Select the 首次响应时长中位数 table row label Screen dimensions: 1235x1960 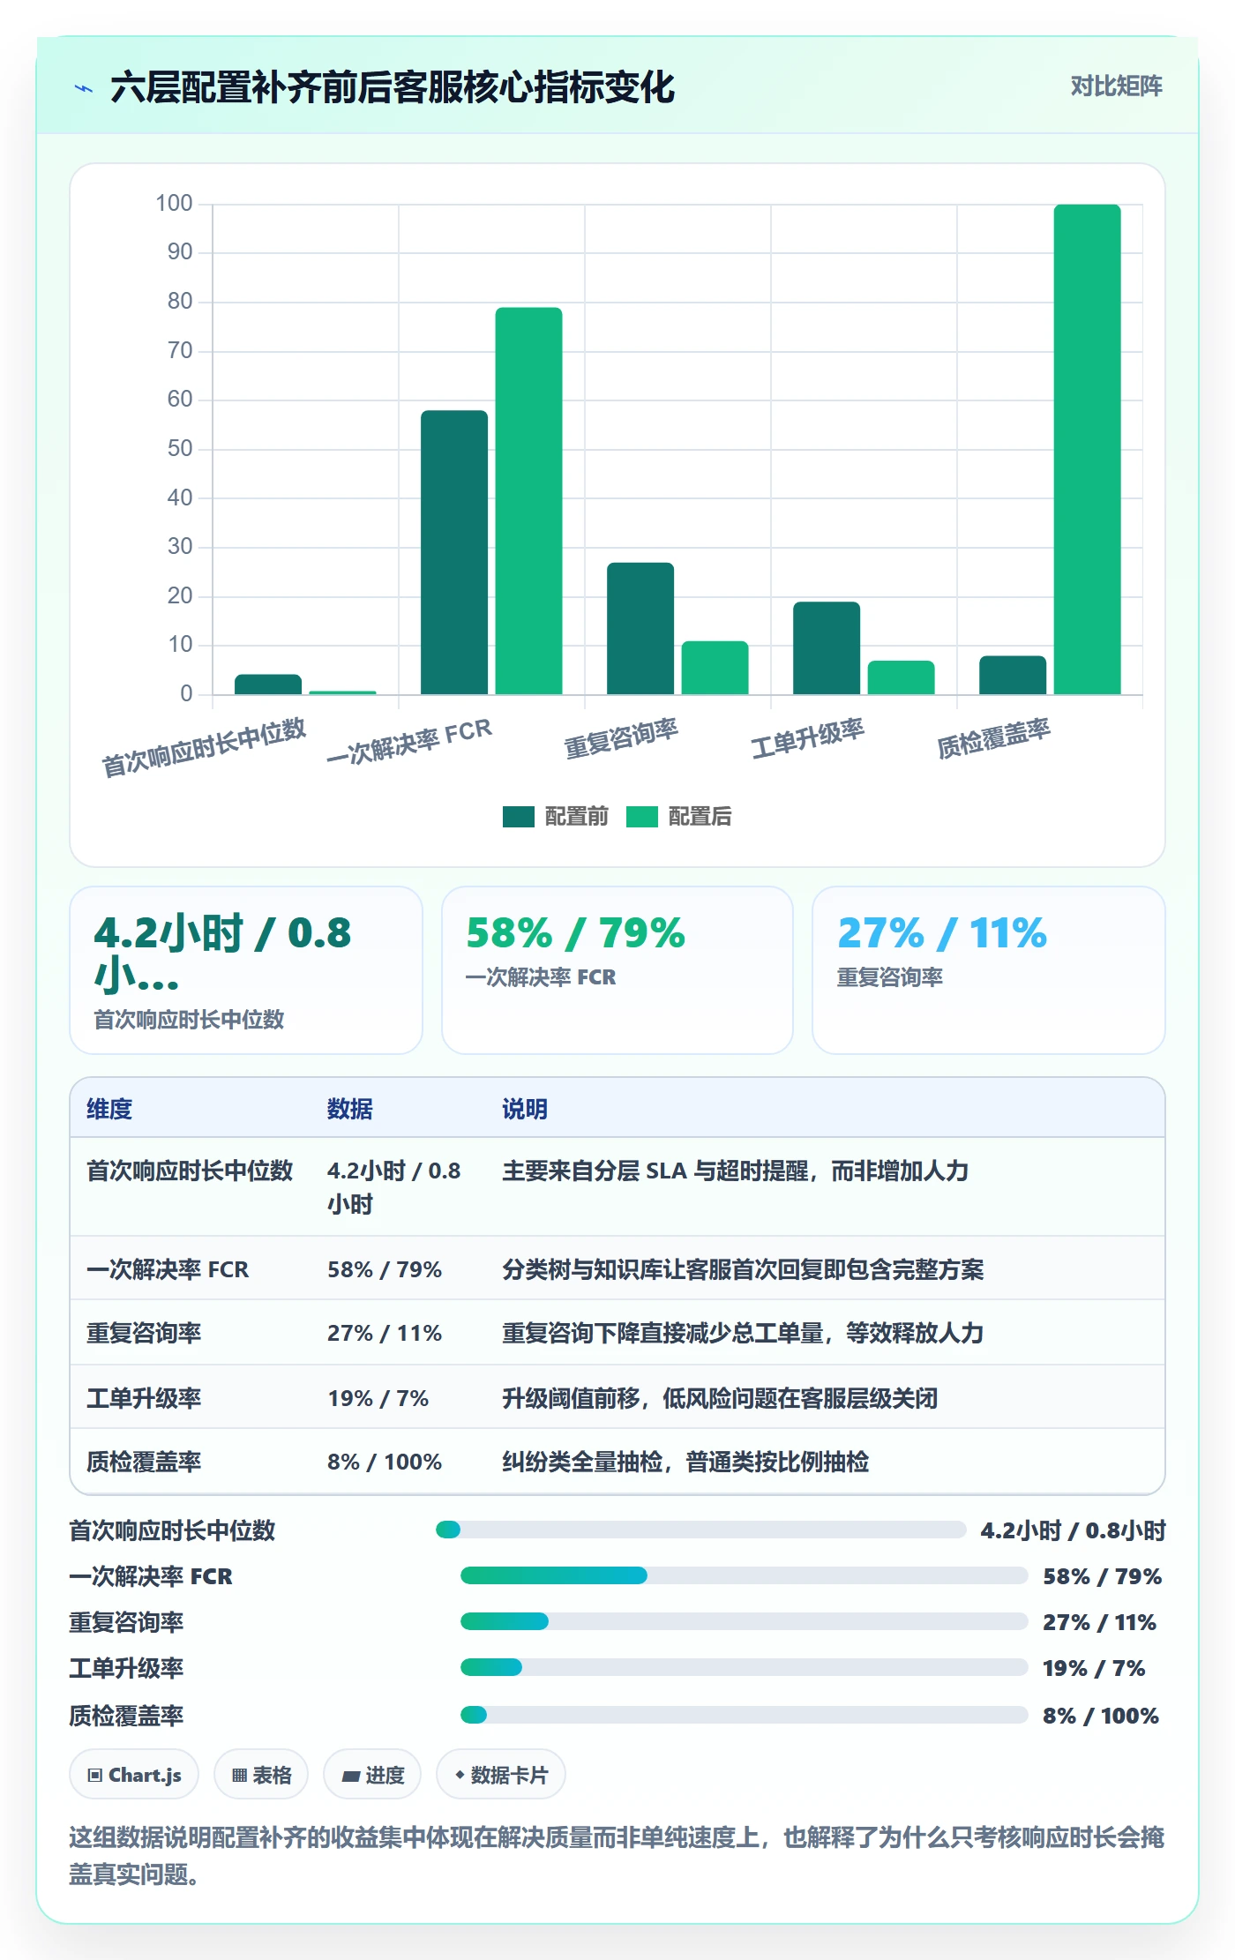pos(190,1171)
